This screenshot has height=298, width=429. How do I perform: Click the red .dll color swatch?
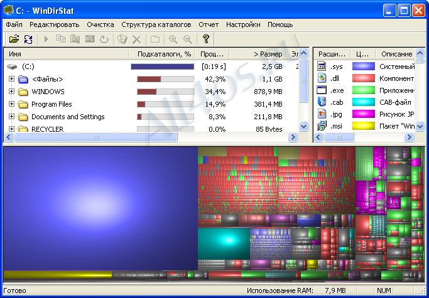pyautogui.click(x=363, y=78)
